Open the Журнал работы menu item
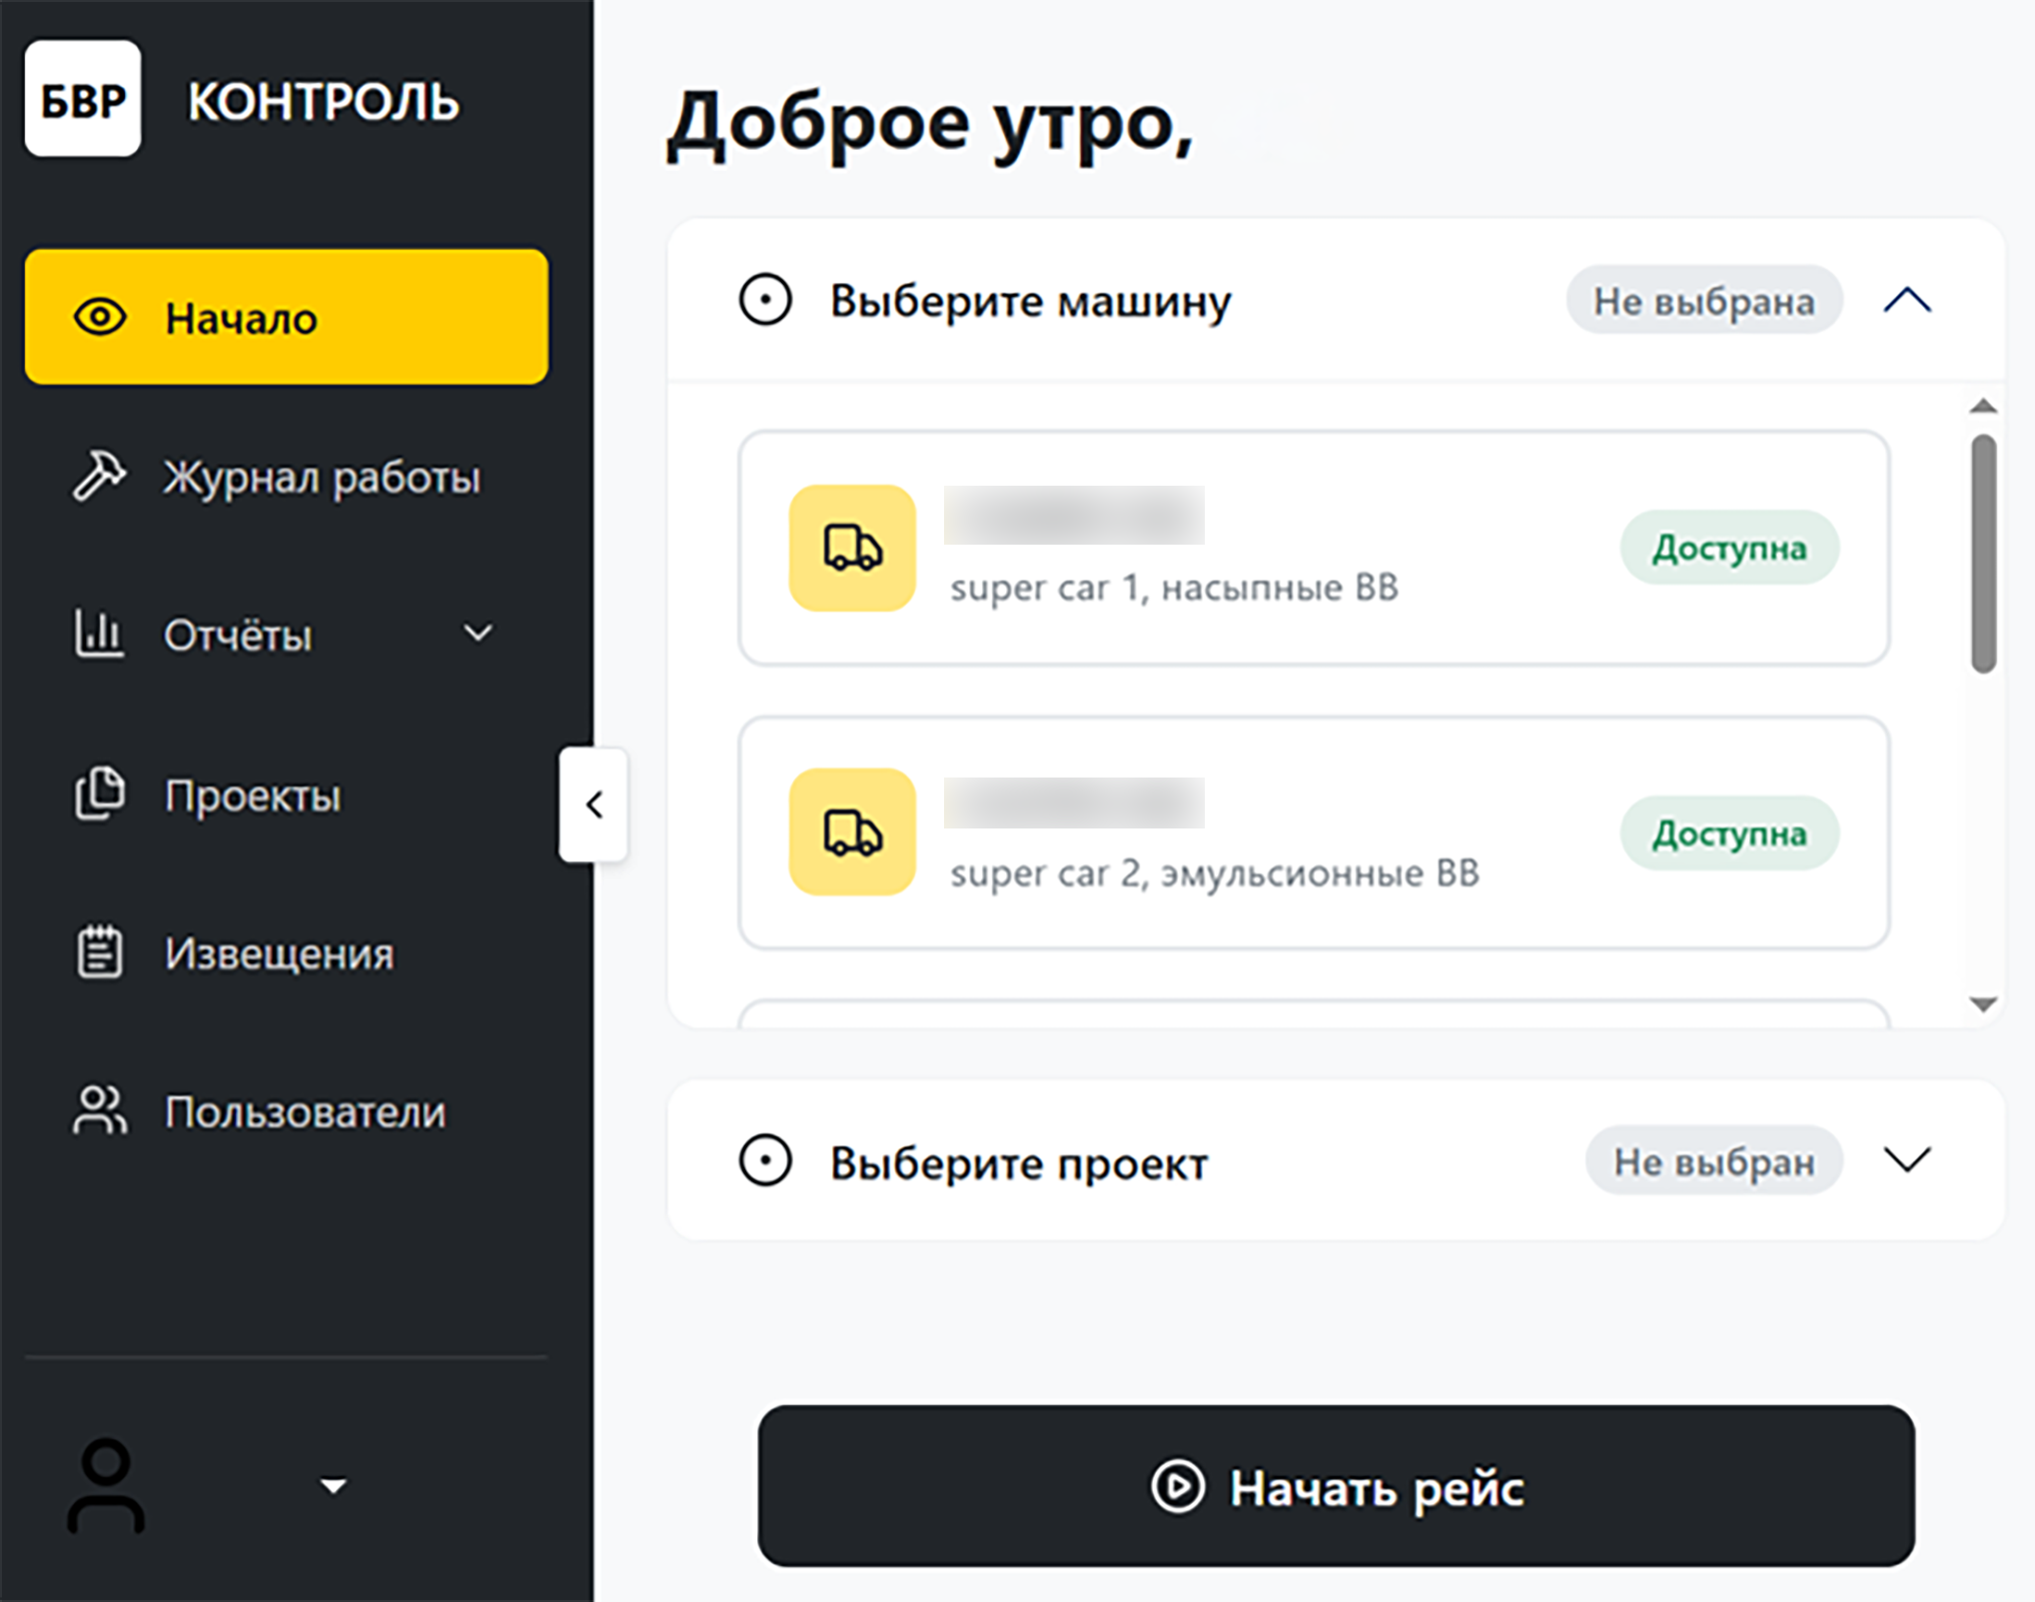The height and width of the screenshot is (1602, 2035). [x=322, y=478]
